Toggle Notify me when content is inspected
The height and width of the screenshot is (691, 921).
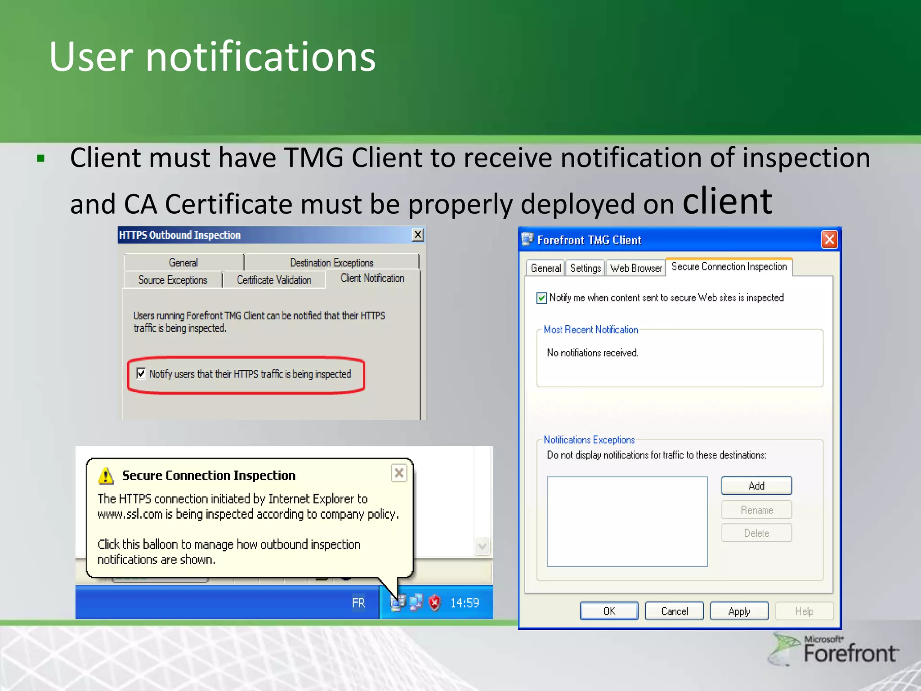(542, 298)
